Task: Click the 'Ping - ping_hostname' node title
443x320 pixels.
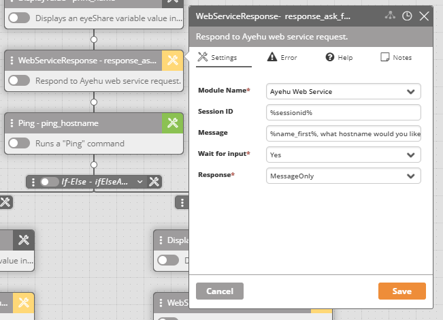Action: click(59, 123)
